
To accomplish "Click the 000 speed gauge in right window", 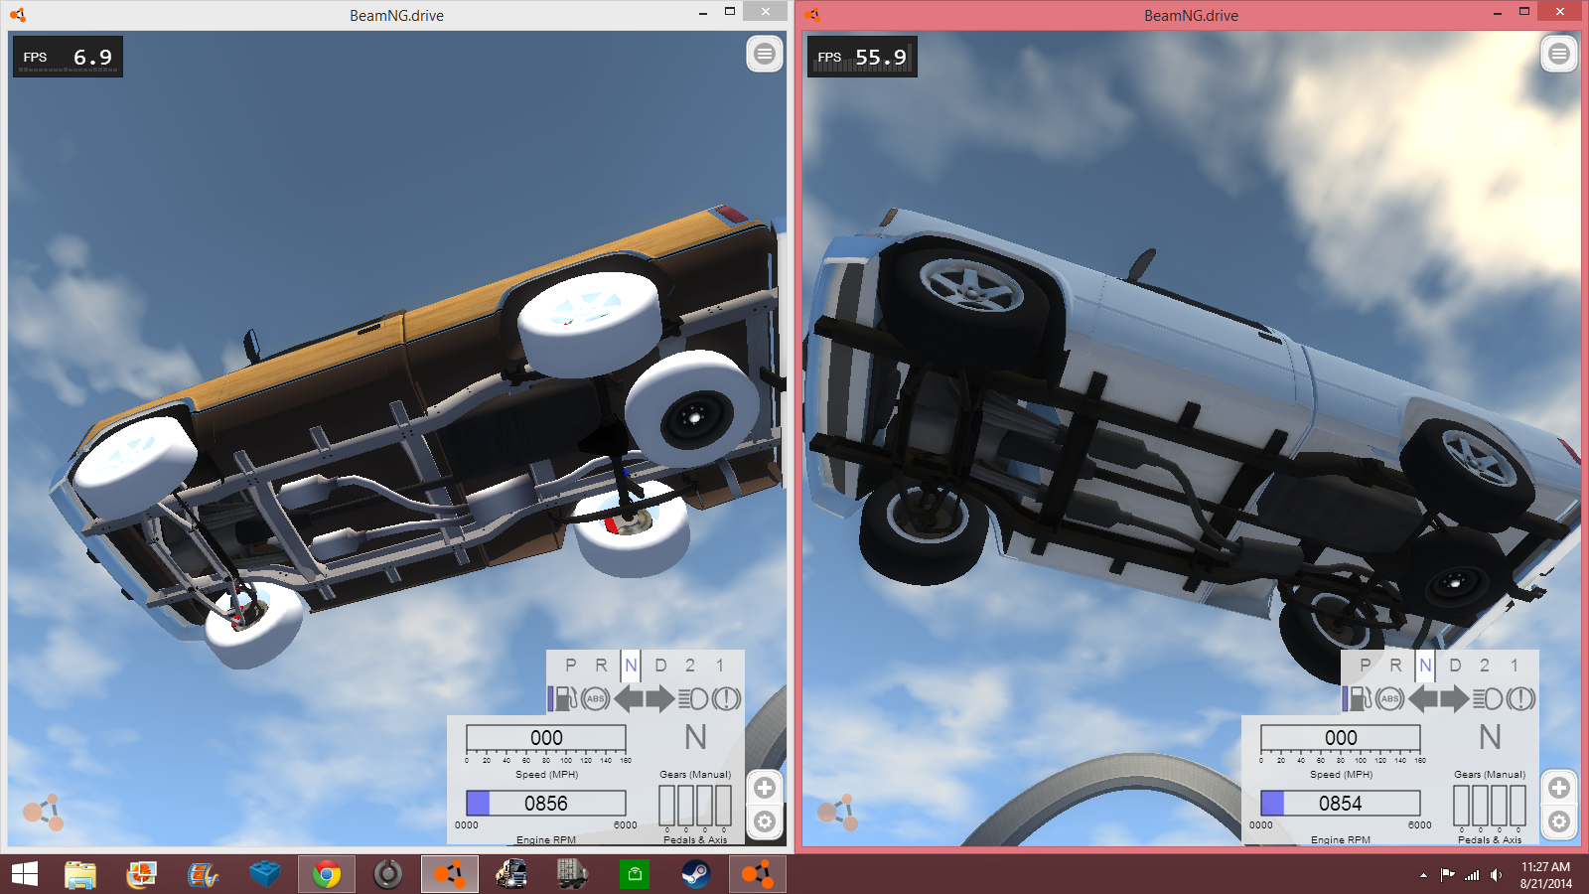I will [1341, 738].
